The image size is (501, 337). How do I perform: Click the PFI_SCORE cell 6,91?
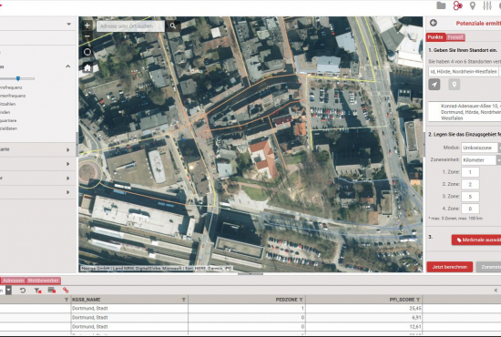(364, 317)
